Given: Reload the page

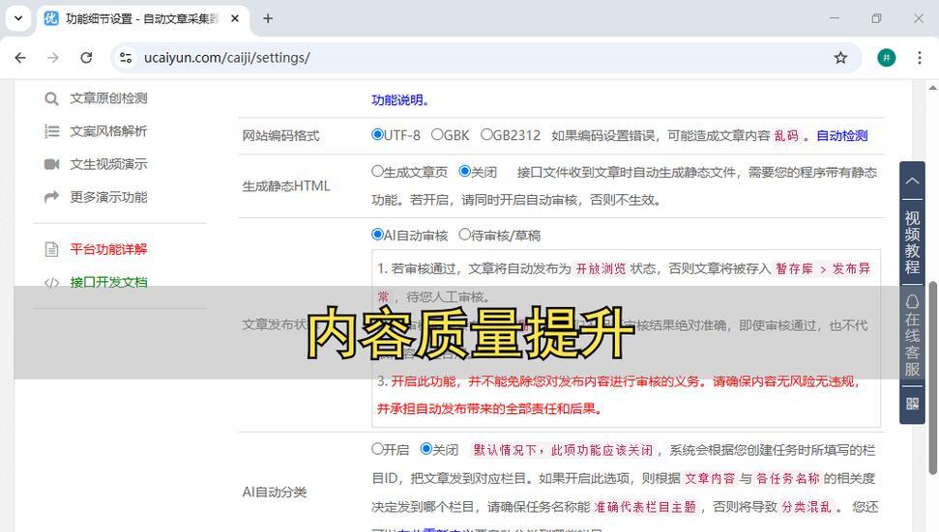Looking at the screenshot, I should coord(86,57).
